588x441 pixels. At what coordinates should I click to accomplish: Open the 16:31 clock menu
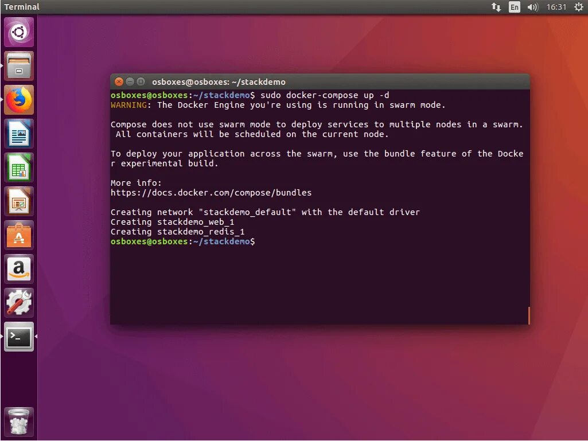556,7
